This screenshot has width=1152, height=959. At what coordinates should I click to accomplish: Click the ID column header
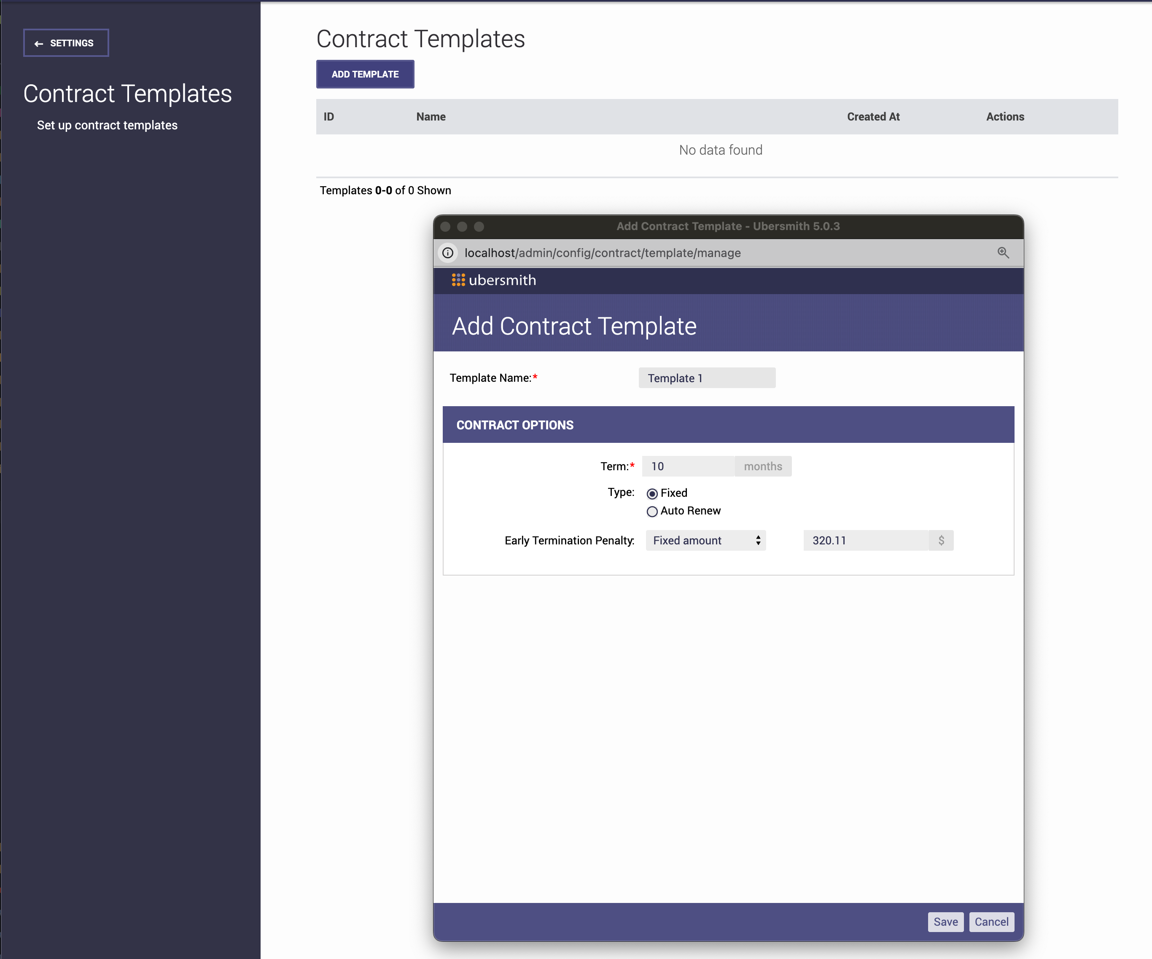[x=328, y=117]
